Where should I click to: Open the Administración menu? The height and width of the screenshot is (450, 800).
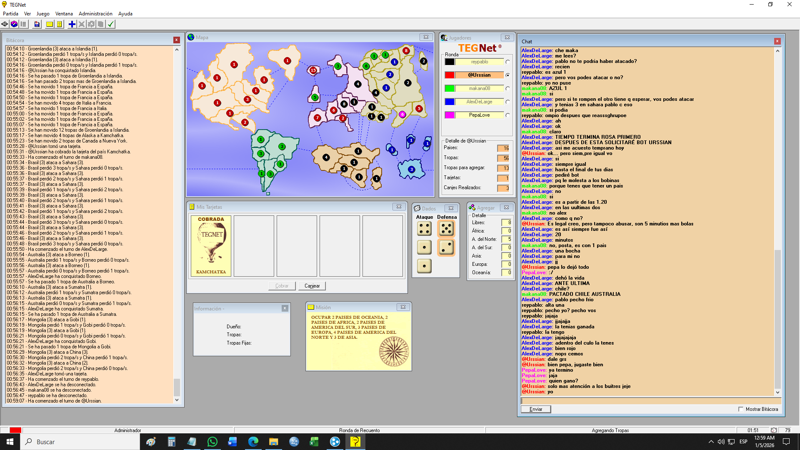pyautogui.click(x=95, y=14)
